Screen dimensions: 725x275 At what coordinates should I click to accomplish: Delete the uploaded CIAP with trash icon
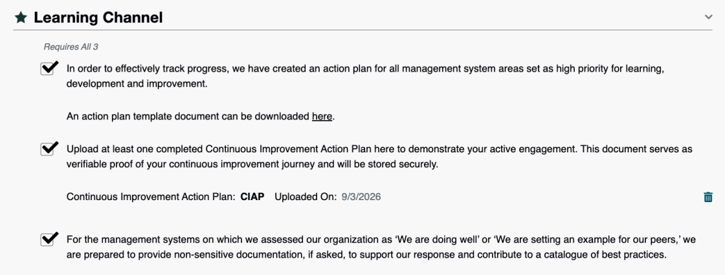pyautogui.click(x=708, y=197)
